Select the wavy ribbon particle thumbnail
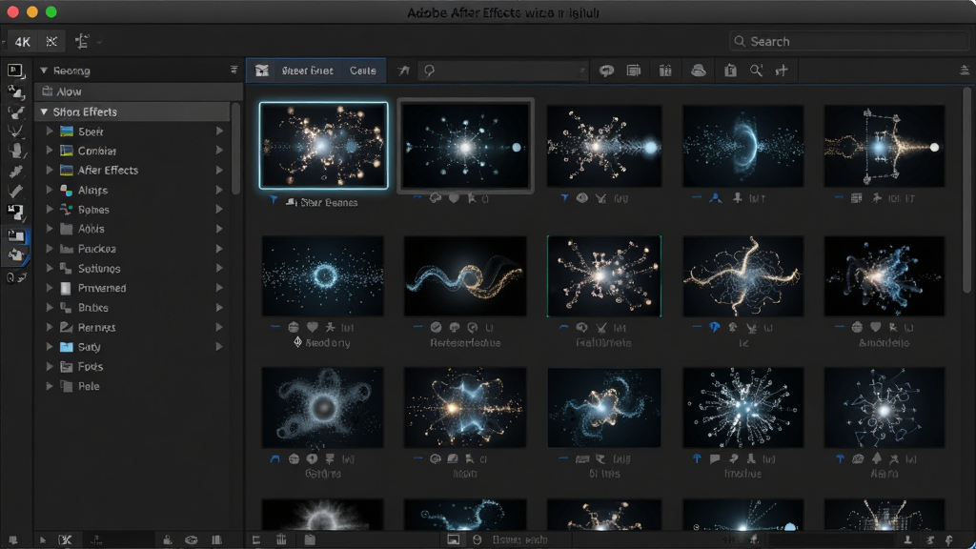Image resolution: width=976 pixels, height=549 pixels. [465, 275]
